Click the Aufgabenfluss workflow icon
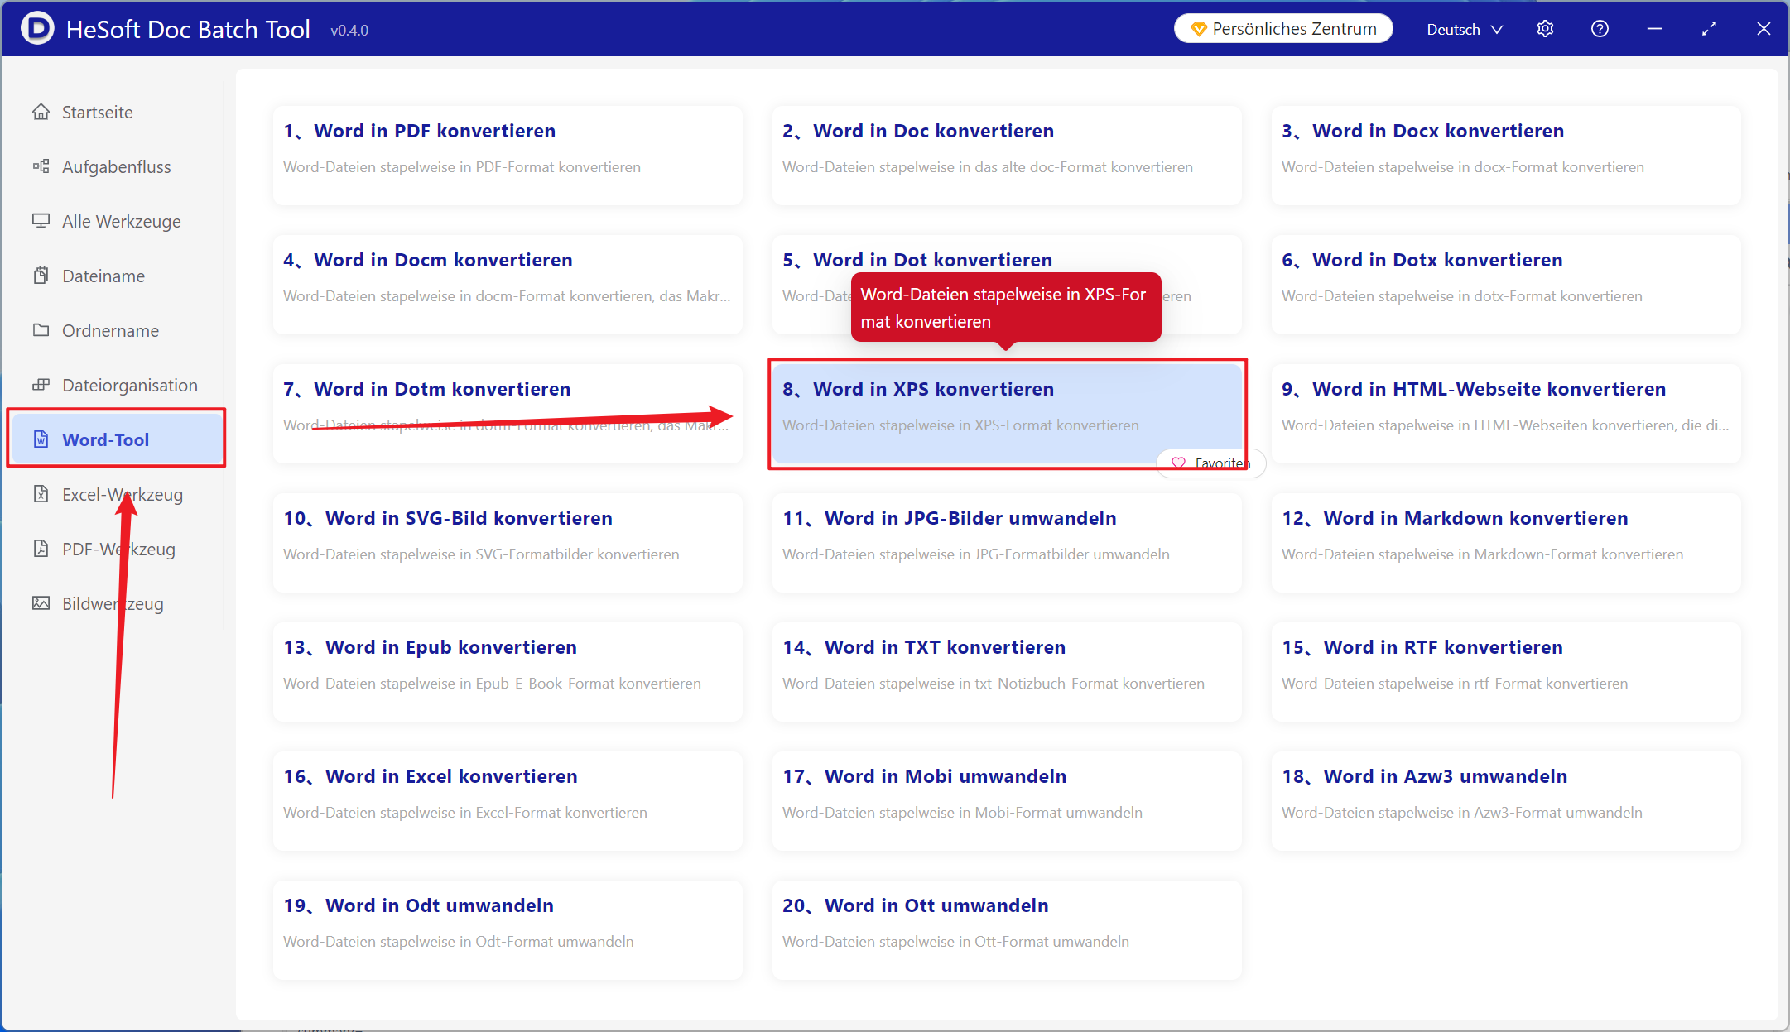 [x=41, y=166]
